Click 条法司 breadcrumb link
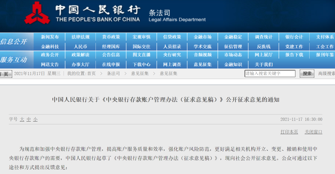The width and height of the screenshot is (335, 174). point(114,74)
